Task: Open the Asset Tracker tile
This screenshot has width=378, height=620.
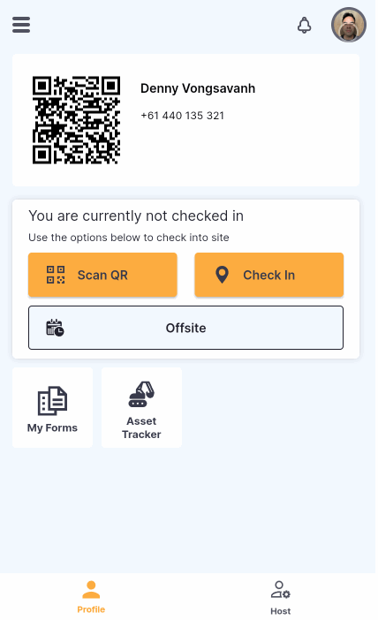Action: tap(141, 408)
